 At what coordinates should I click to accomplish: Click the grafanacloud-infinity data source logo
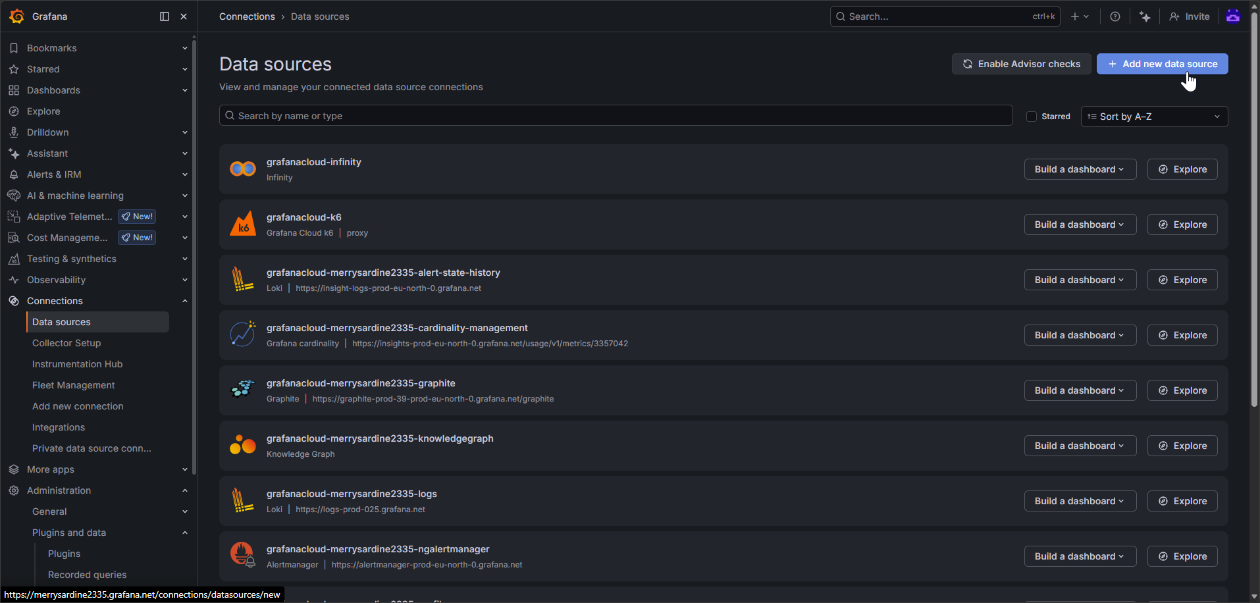[x=243, y=169]
